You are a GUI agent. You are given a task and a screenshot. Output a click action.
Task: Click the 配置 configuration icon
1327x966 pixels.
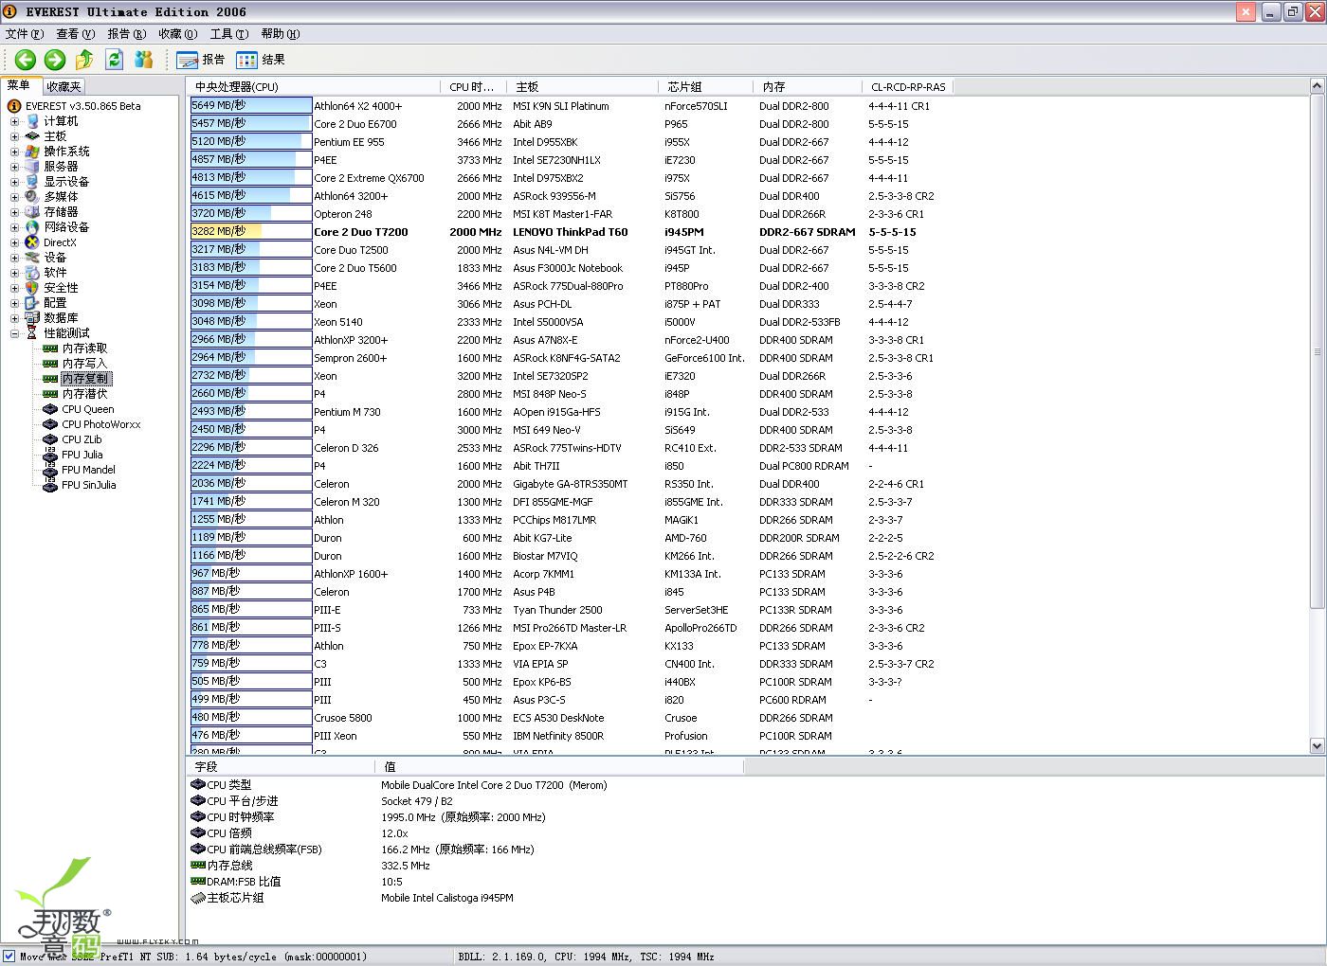click(x=32, y=303)
